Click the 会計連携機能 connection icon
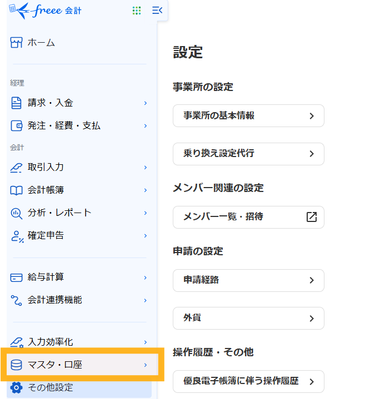 point(16,300)
